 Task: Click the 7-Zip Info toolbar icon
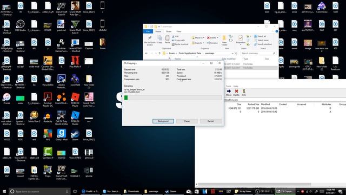[x=244, y=93]
